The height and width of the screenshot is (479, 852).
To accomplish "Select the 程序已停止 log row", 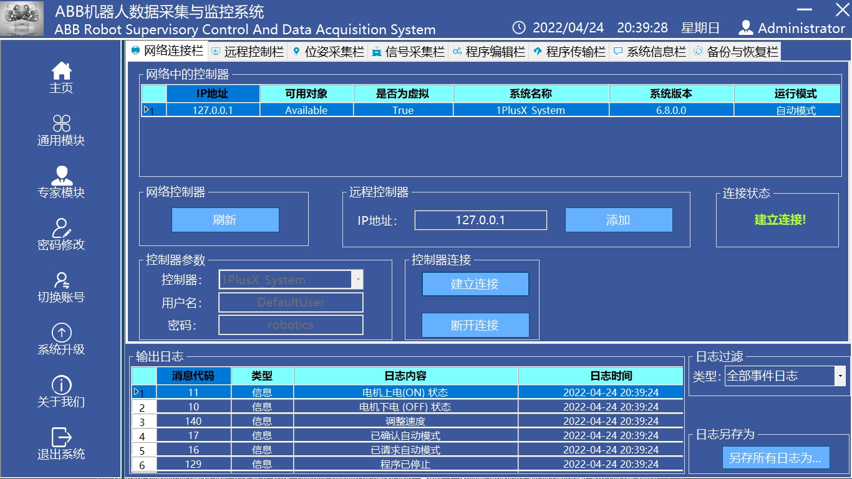I will point(407,464).
